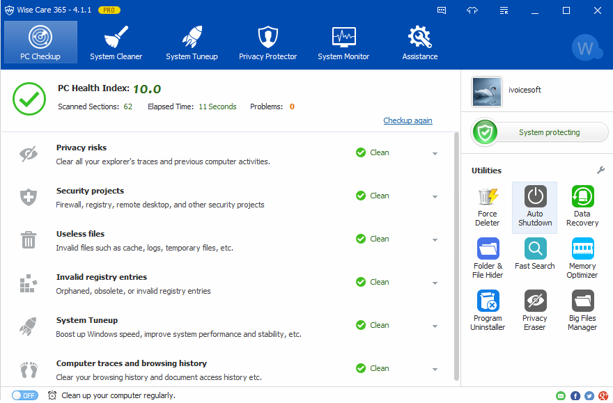The width and height of the screenshot is (613, 403).
Task: Click the Clean up your computer regularly text
Action: point(118,395)
